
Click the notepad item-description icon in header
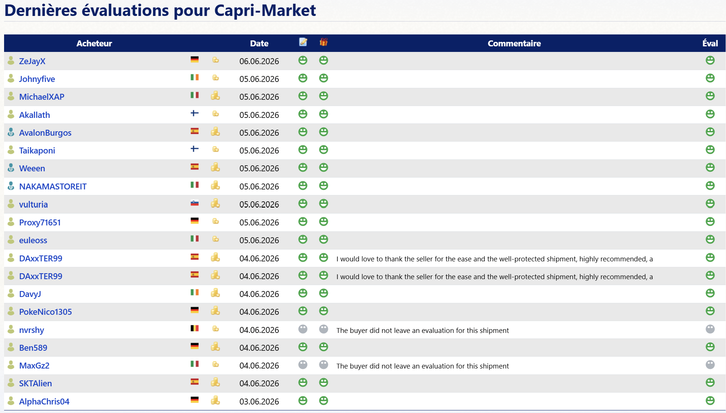point(303,42)
